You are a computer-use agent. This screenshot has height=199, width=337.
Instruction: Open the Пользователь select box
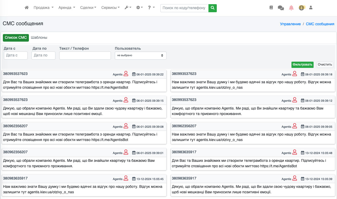pyautogui.click(x=141, y=55)
